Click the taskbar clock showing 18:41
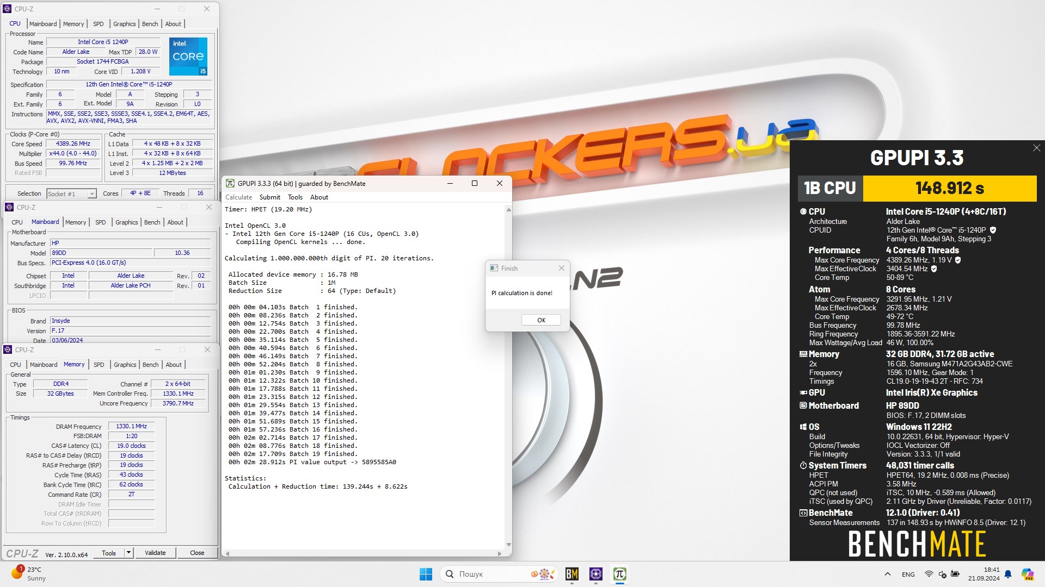The image size is (1045, 587). (x=983, y=574)
